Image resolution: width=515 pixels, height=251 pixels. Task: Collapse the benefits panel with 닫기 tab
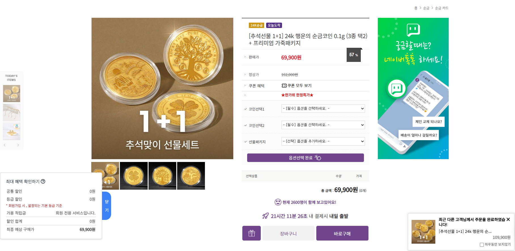(107, 206)
